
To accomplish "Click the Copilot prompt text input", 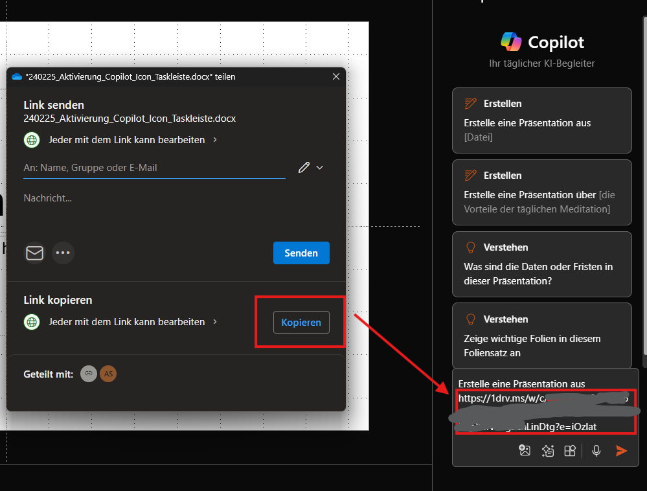I will pyautogui.click(x=545, y=405).
